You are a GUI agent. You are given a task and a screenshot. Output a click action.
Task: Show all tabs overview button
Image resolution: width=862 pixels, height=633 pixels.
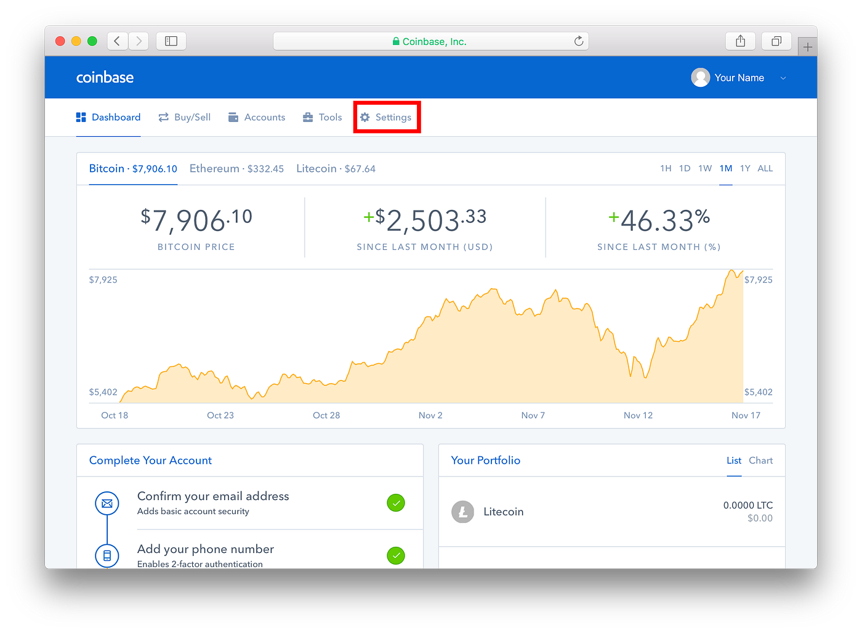(776, 41)
